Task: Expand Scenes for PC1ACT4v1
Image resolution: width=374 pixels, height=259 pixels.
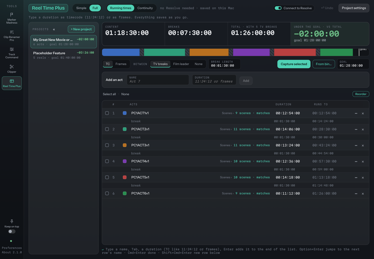Action: pyautogui.click(x=226, y=161)
